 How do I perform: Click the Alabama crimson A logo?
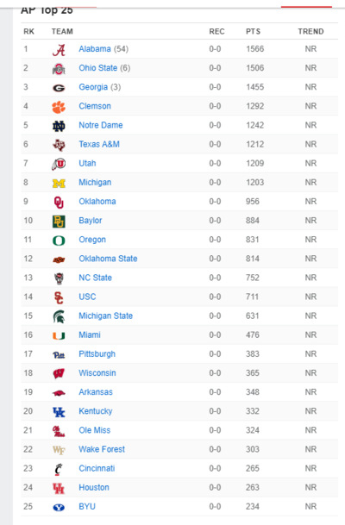coord(59,49)
